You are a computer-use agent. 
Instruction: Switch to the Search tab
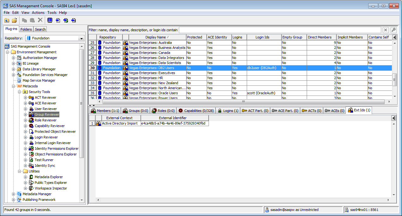[x=40, y=29]
